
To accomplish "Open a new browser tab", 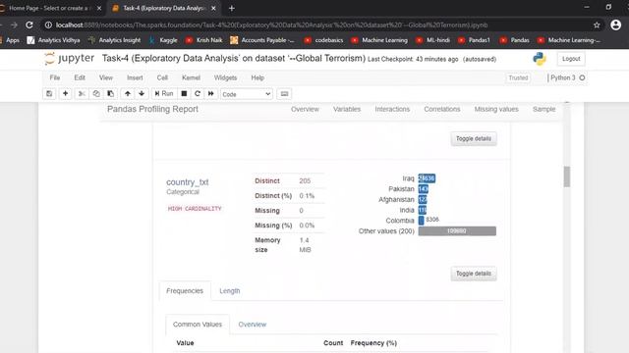I will click(x=232, y=8).
